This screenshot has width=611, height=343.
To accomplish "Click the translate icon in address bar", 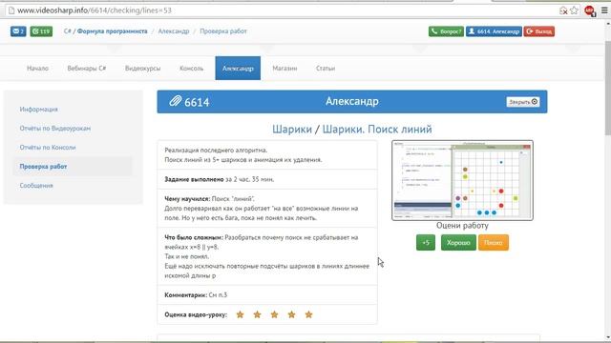I will click(563, 10).
